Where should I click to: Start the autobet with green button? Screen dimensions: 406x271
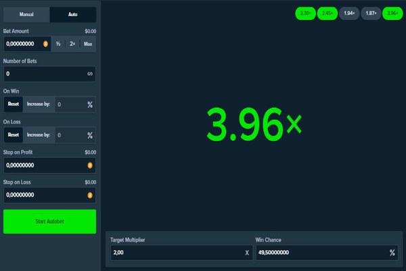(49, 222)
